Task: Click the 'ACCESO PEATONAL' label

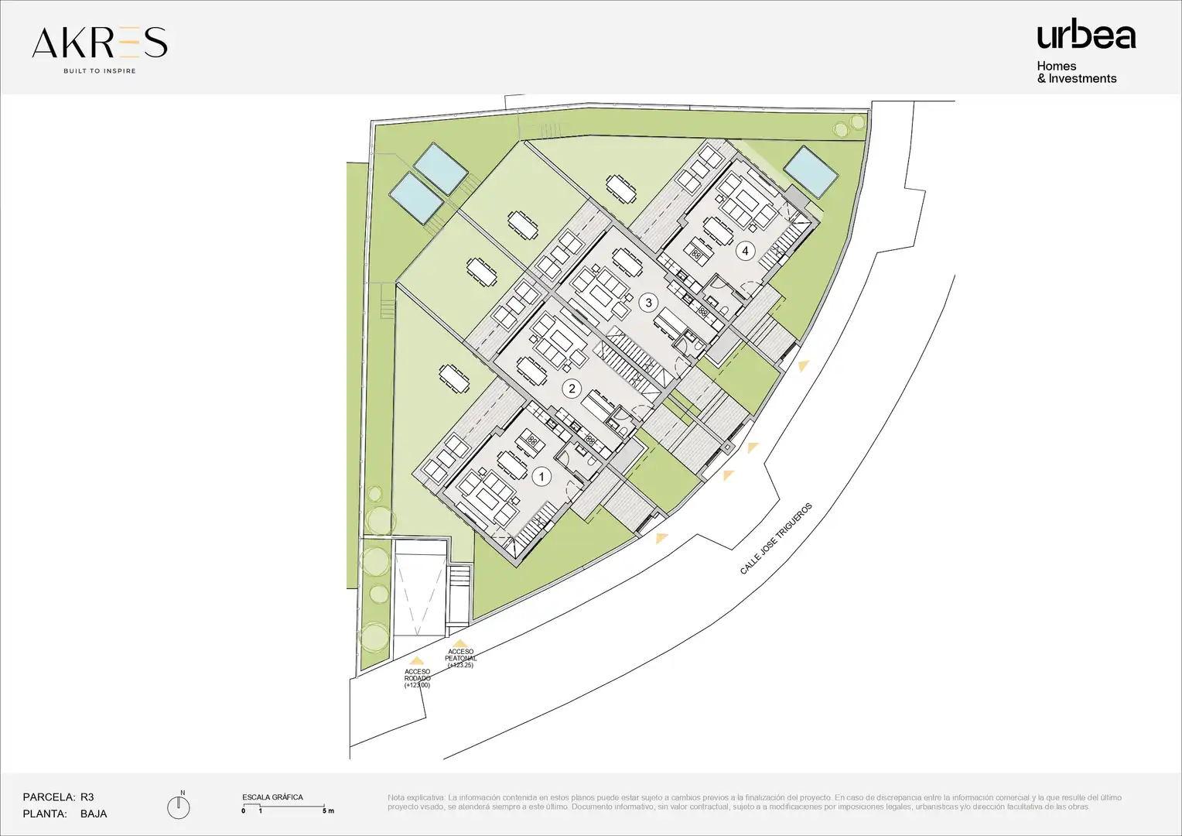Action: pyautogui.click(x=460, y=659)
